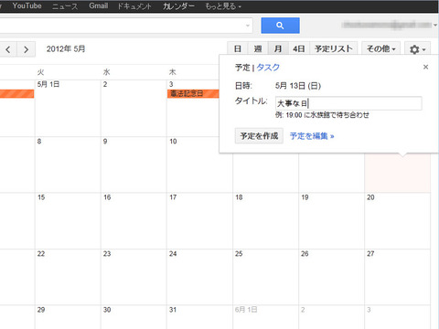The width and height of the screenshot is (439, 329).
Task: Switch to the 月 month view
Action: tap(278, 48)
